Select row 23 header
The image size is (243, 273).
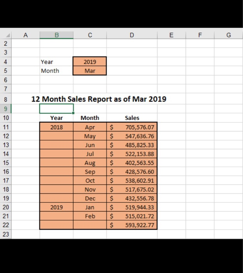tap(5, 234)
